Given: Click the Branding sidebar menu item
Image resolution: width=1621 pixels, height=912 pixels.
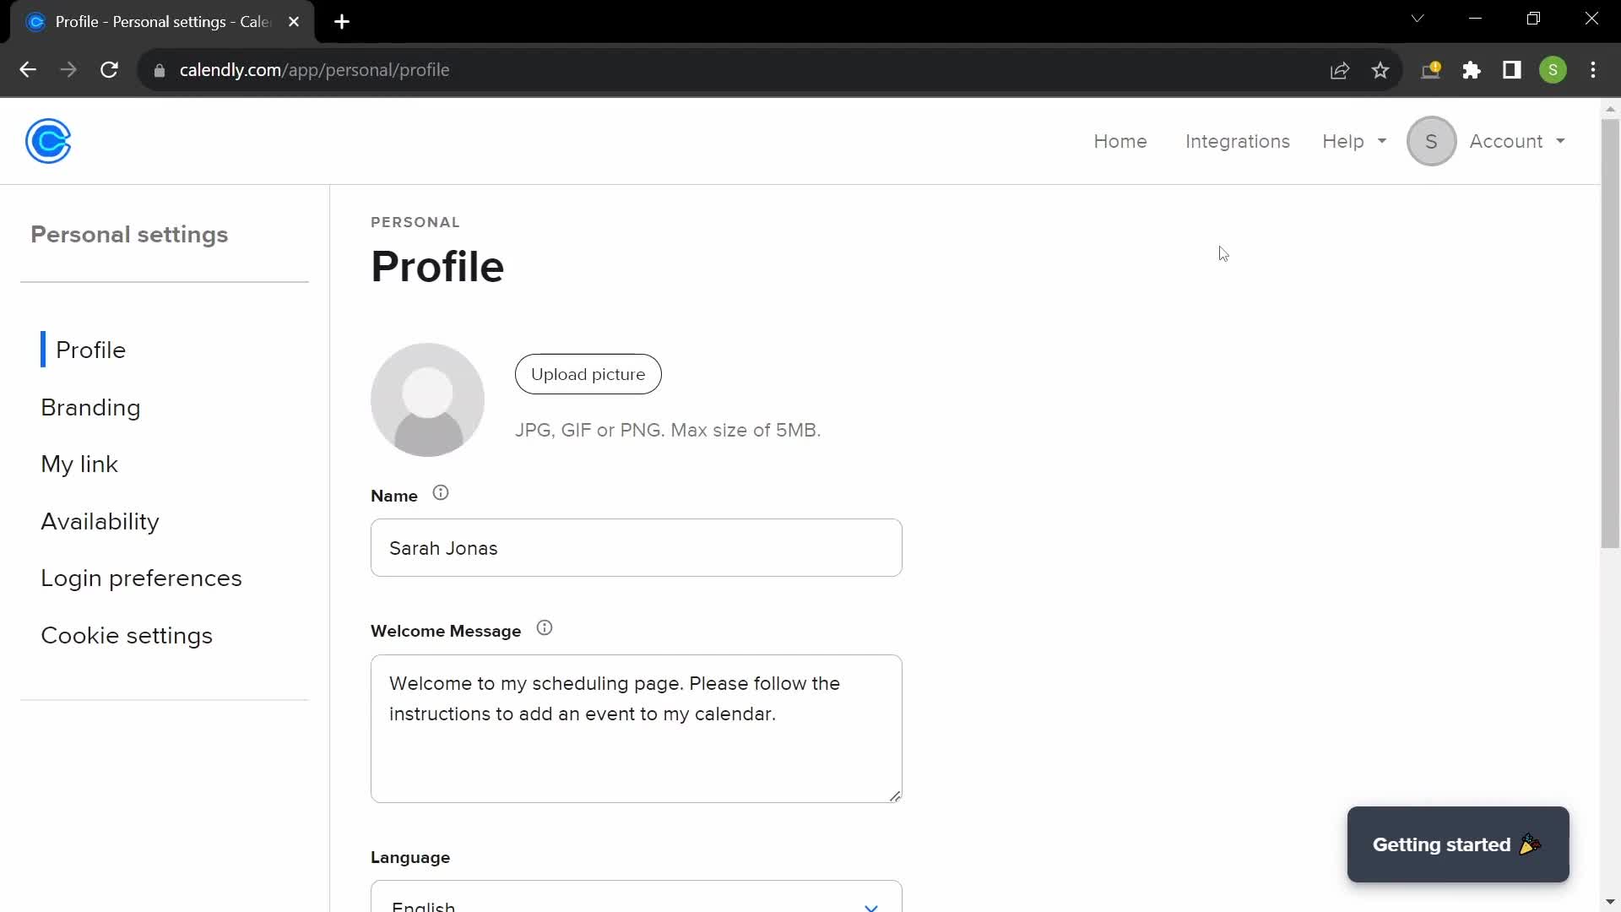Looking at the screenshot, I should click(90, 406).
